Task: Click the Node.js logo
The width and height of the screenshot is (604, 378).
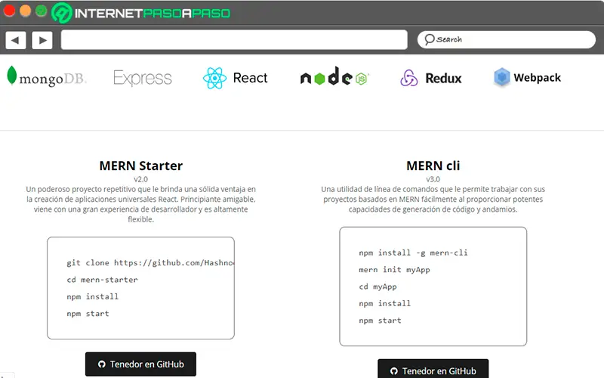Action: point(334,78)
